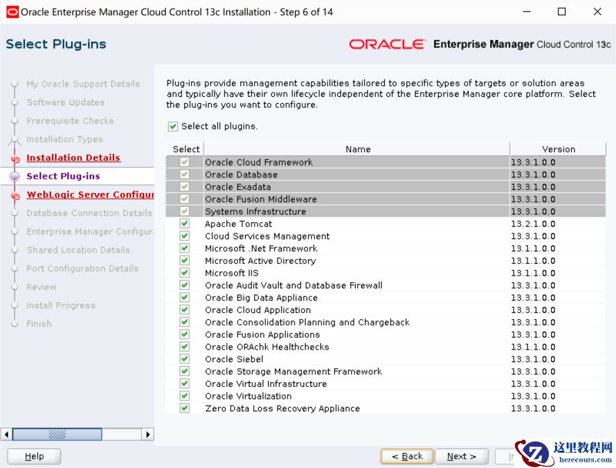Toggle Zero Data Loss Recovery Appliance checkbox
The height and width of the screenshot is (468, 616).
pos(184,408)
